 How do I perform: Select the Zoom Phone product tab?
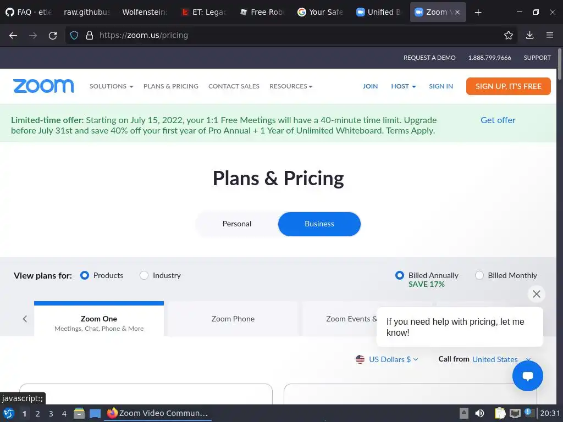[233, 319]
